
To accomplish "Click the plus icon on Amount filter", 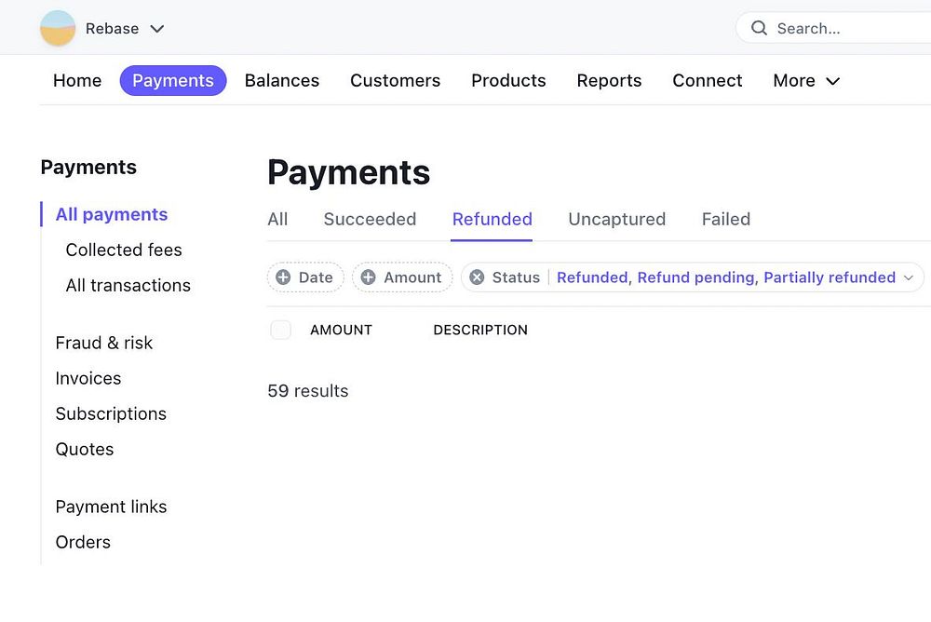I will pos(368,277).
